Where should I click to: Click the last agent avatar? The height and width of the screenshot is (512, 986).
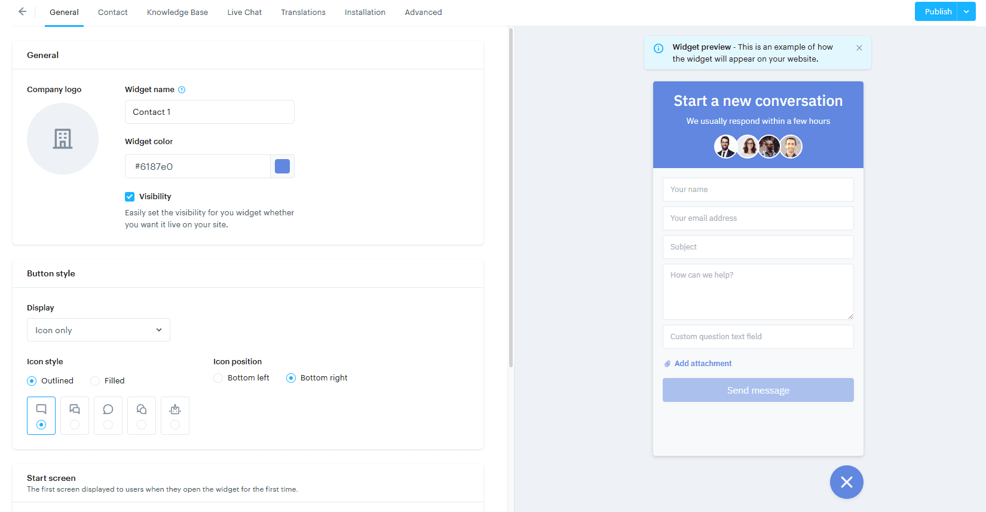click(x=791, y=147)
